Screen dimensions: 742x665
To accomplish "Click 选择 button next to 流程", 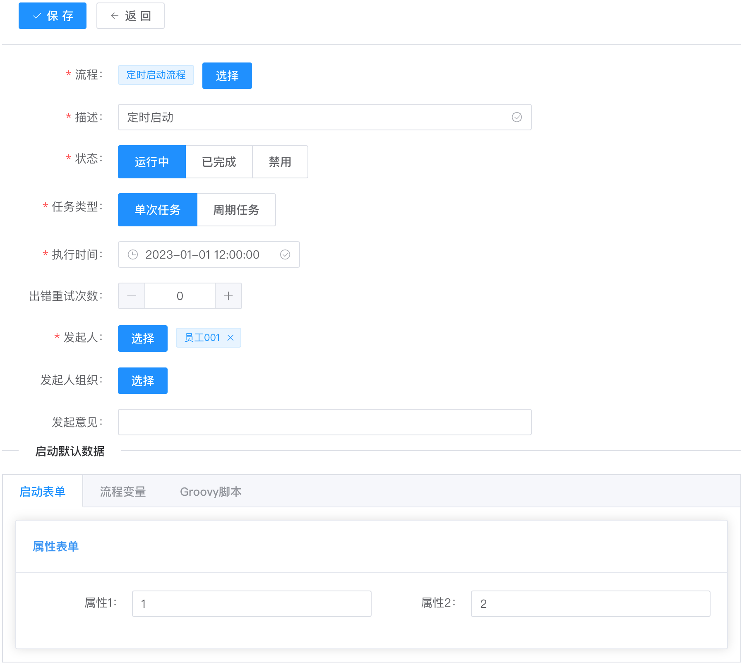I will (227, 76).
